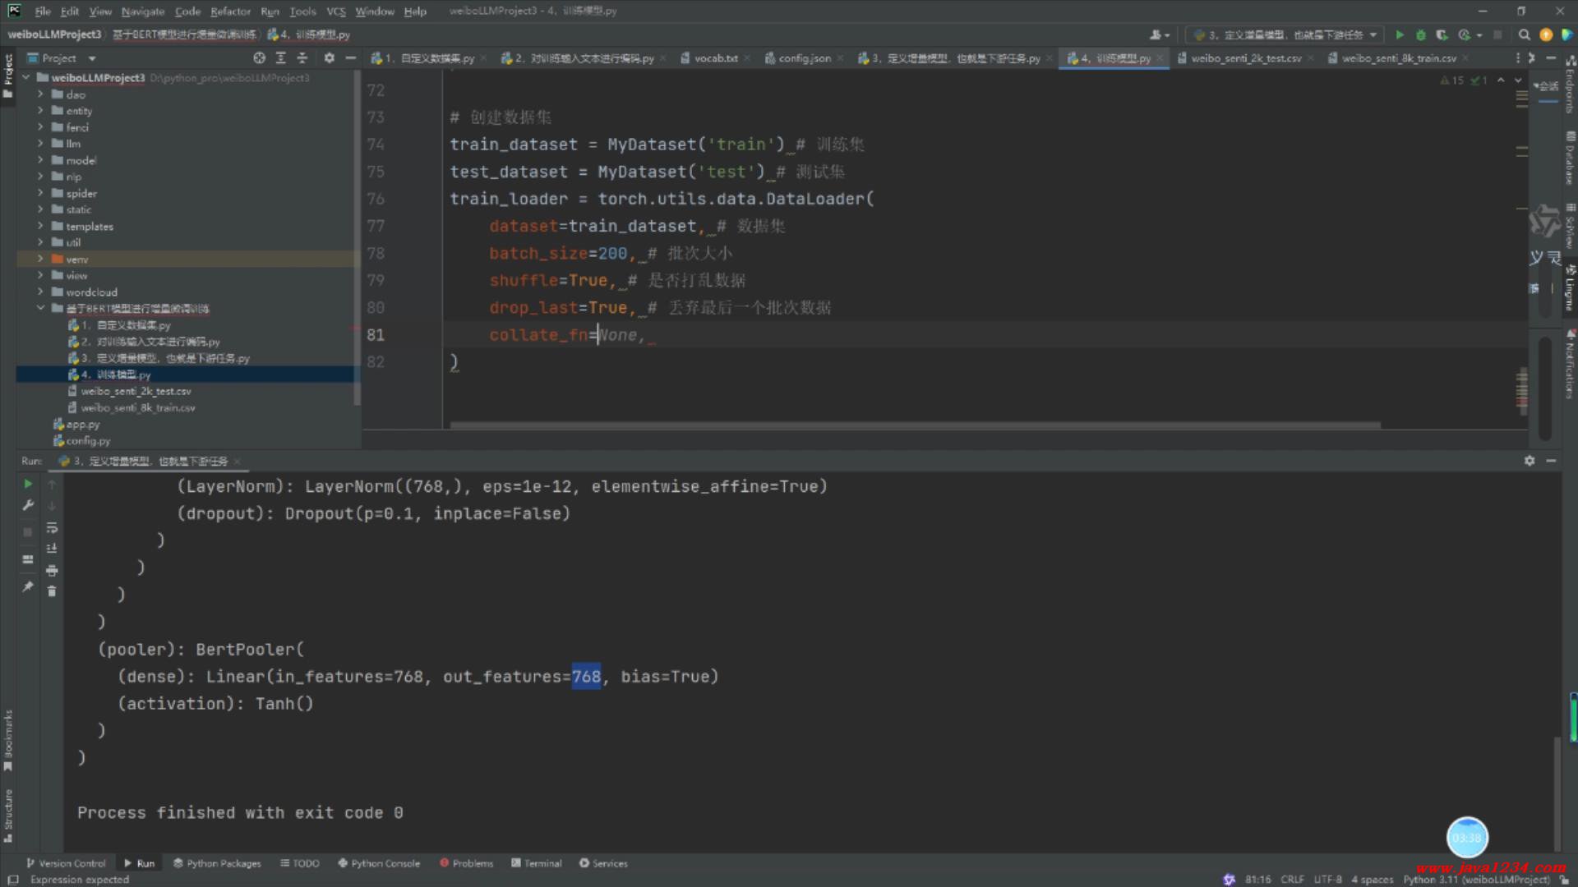This screenshot has height=887, width=1578.
Task: Toggle Pin Tab in Run panel
Action: click(27, 586)
